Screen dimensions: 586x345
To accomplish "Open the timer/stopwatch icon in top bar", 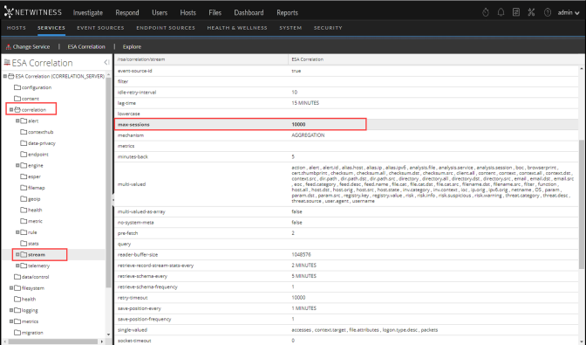I will click(x=486, y=12).
